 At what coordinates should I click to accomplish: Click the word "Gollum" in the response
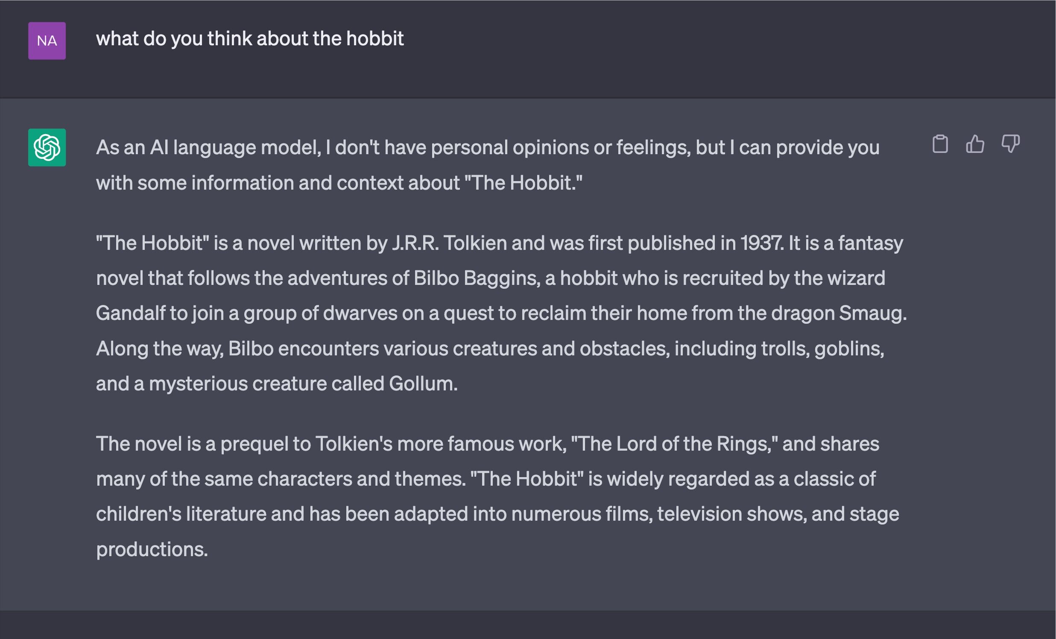(423, 383)
